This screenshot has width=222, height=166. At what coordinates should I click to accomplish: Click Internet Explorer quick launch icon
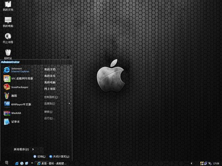(x=17, y=163)
